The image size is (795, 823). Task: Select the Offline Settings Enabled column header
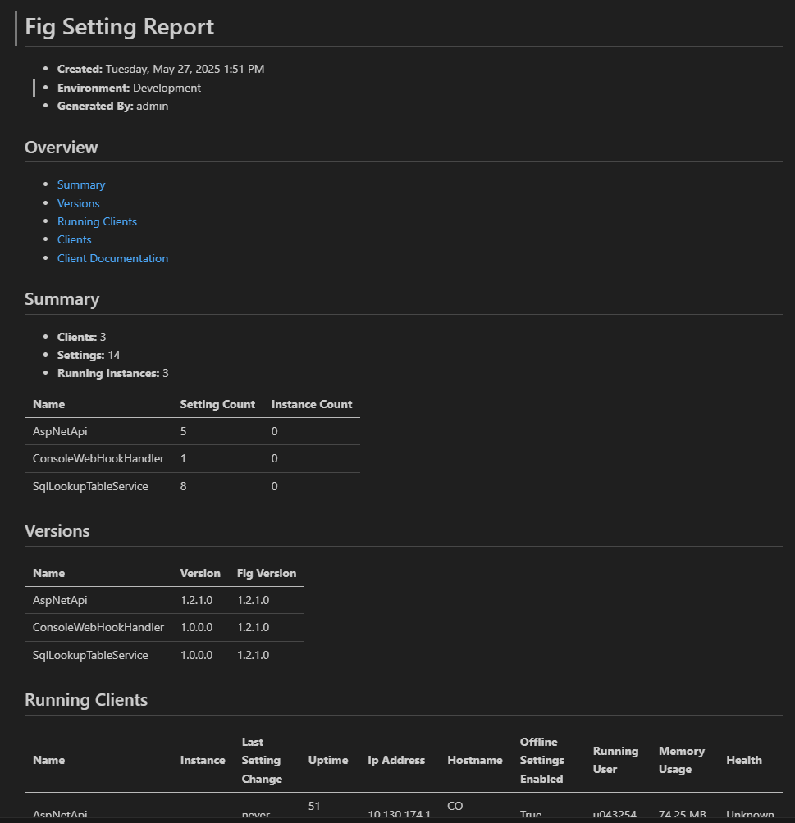(541, 760)
